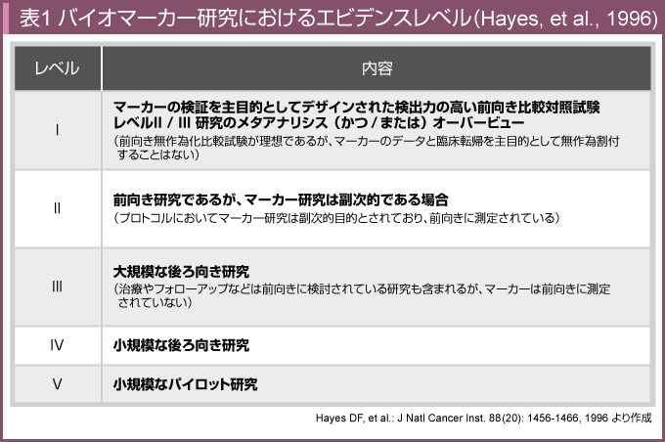Select the level V row label
The height and width of the screenshot is (442, 665).
(57, 383)
